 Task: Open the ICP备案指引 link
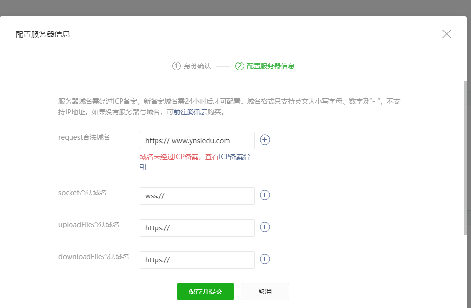[x=235, y=157]
